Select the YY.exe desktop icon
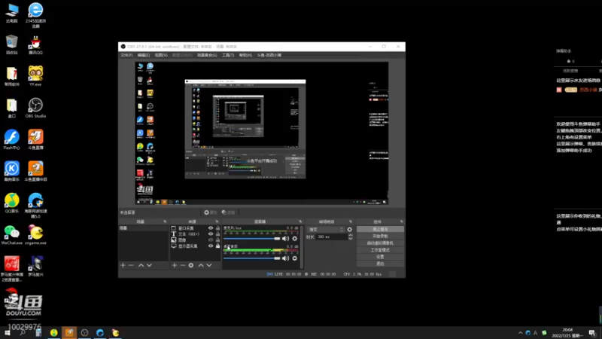Image resolution: width=602 pixels, height=339 pixels. 35,76
